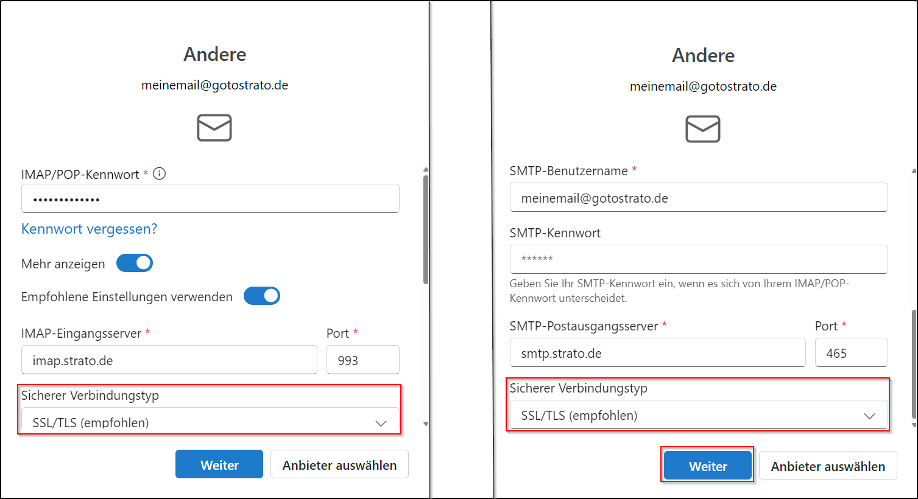918x499 pixels.
Task: Select the SMTP-Benutzername input field
Action: [698, 198]
